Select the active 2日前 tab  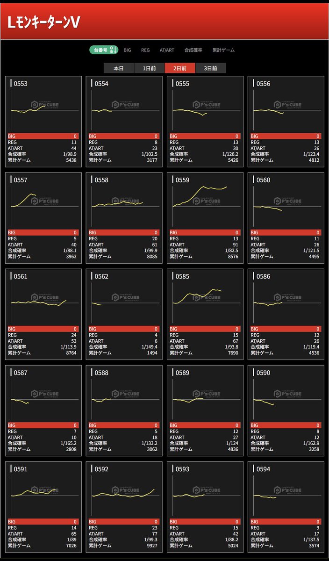(x=180, y=68)
